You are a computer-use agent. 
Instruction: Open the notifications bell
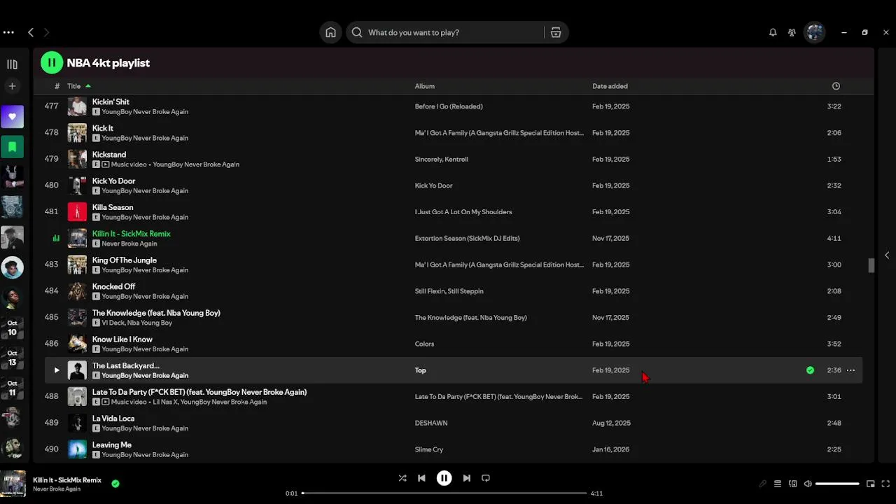773,32
